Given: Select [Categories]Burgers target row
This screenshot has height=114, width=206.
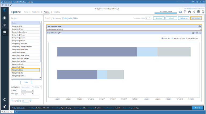Looking at the screenshot, I should pos(25,52).
